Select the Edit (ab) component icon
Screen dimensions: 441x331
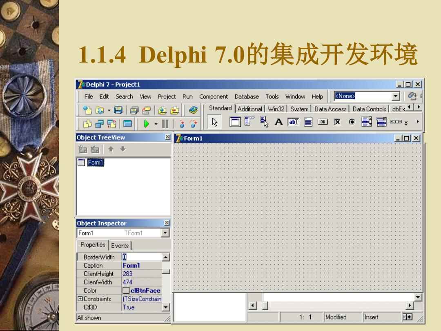[293, 122]
